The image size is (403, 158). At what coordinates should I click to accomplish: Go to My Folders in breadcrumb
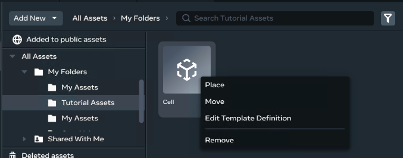point(140,18)
